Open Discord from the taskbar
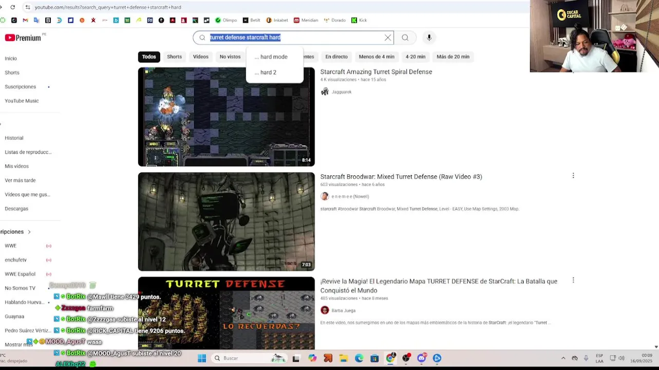Screen dimensions: 659x370 point(422,358)
